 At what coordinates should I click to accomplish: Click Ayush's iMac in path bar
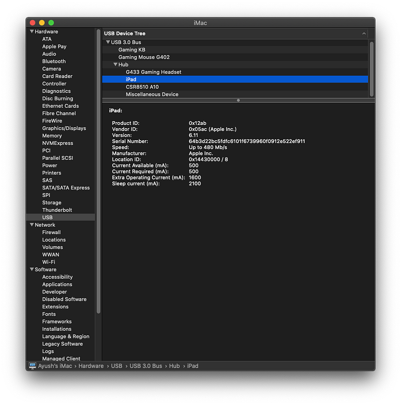[x=55, y=366]
